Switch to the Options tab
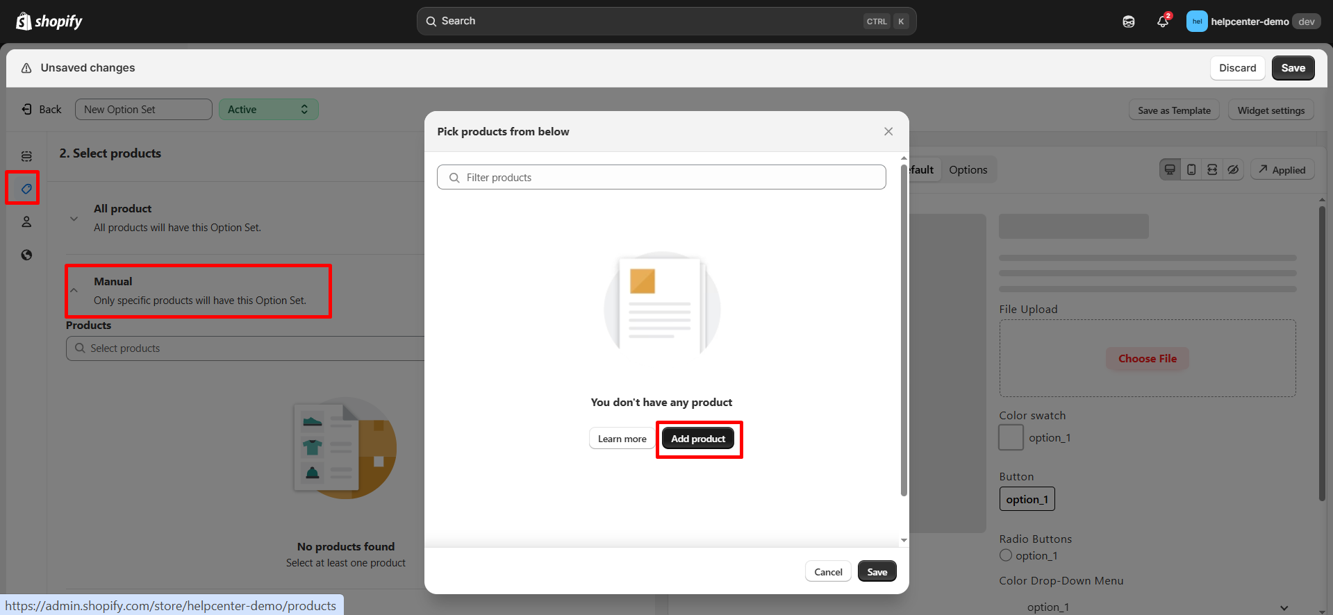The image size is (1333, 615). pyautogui.click(x=968, y=170)
